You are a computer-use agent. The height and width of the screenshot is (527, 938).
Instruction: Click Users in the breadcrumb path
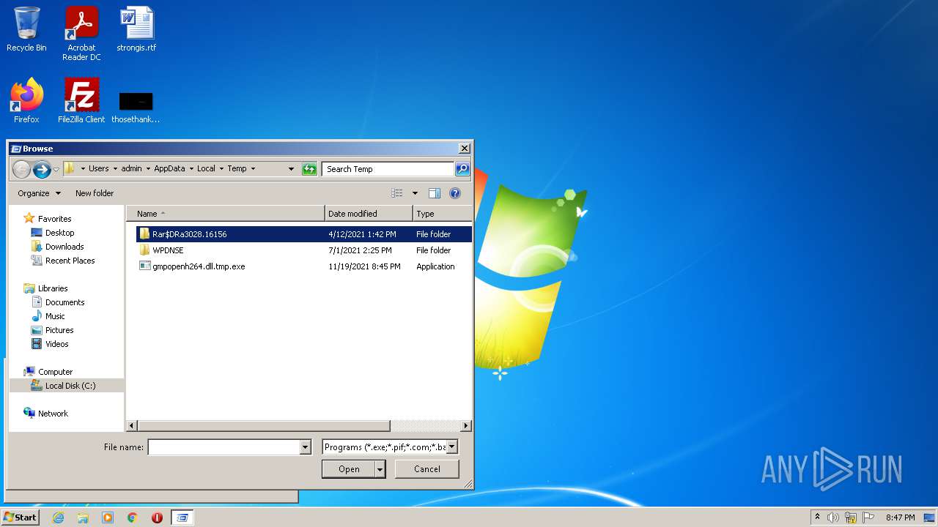click(99, 168)
